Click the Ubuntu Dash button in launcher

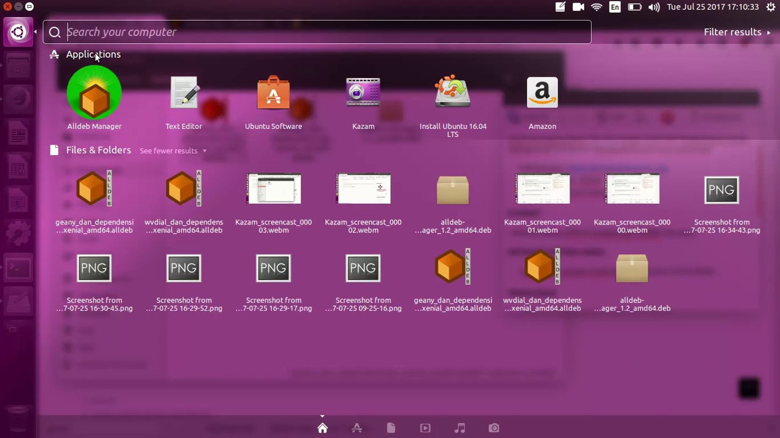point(18,32)
